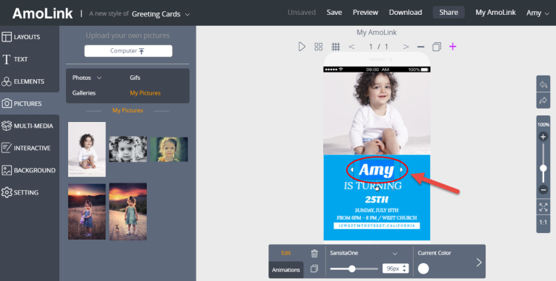The width and height of the screenshot is (556, 281).
Task: Open the page overview grid view
Action: point(319,47)
